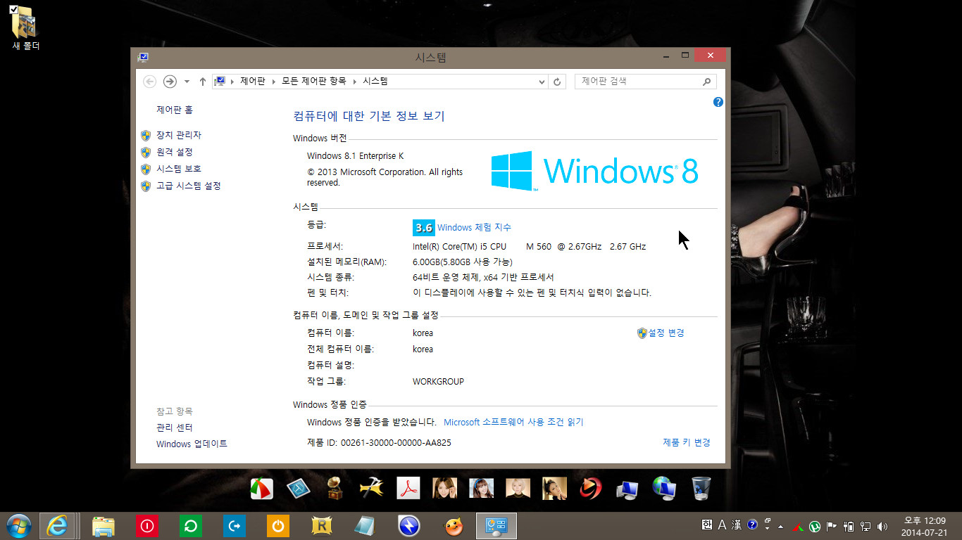The width and height of the screenshot is (962, 540).
Task: Click the search magnifier icon
Action: [x=706, y=82]
